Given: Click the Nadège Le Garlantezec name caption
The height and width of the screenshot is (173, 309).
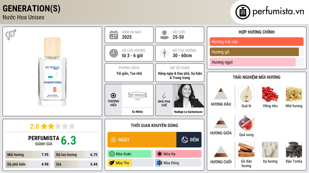Looking at the screenshot, I should pyautogui.click(x=188, y=112).
